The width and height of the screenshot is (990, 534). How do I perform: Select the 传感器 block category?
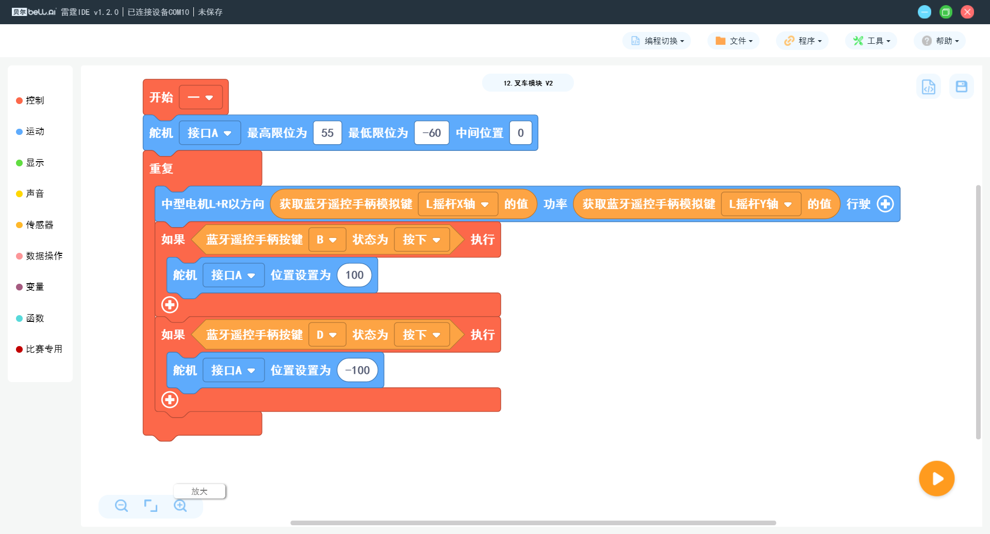tap(35, 225)
